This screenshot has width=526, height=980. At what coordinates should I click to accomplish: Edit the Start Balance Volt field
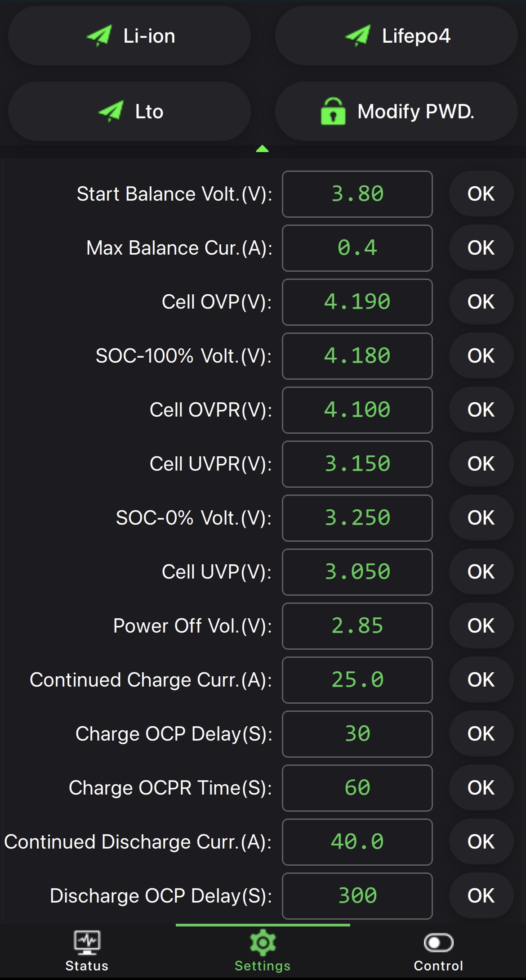[357, 194]
